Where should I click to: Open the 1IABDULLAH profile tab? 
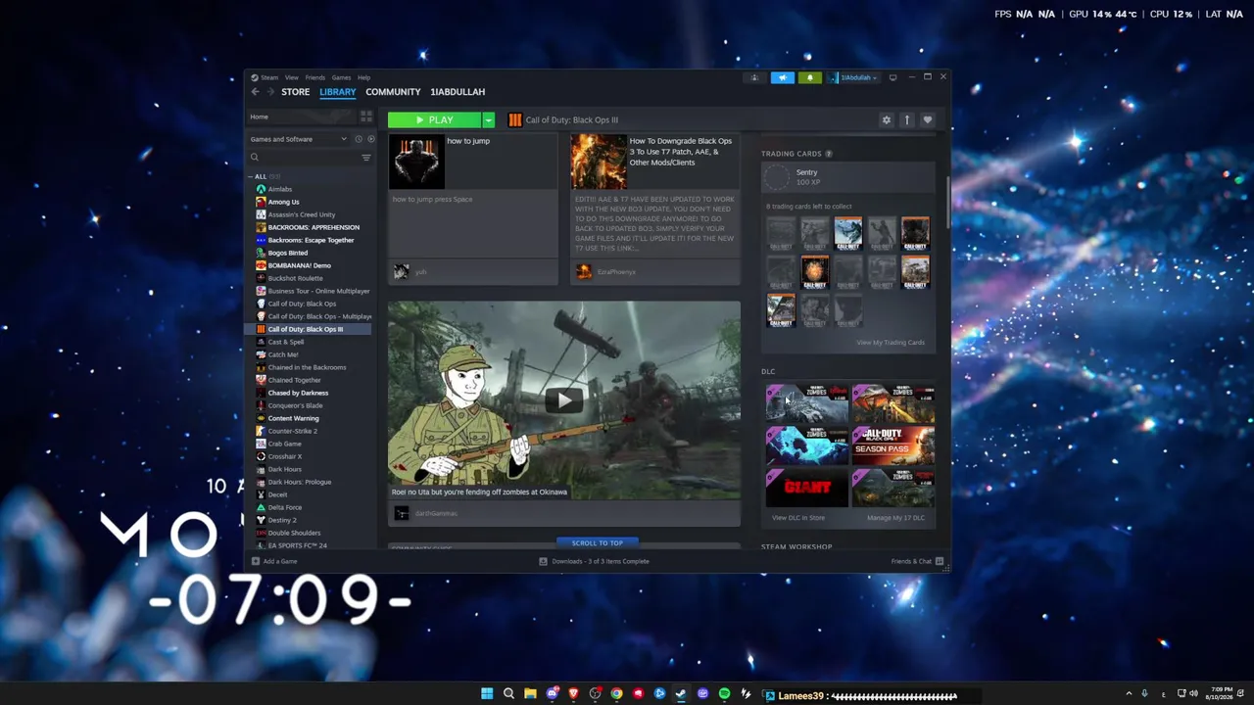point(458,92)
